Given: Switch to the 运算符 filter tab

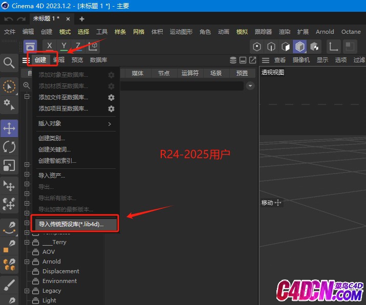Looking at the screenshot, I should click(x=190, y=73).
